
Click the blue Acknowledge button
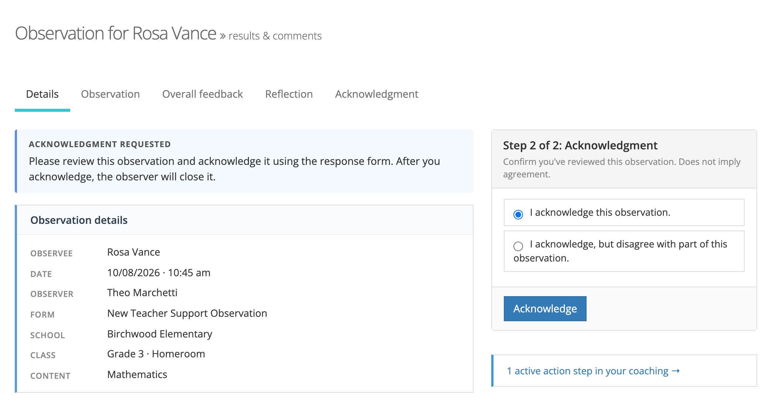pyautogui.click(x=545, y=309)
